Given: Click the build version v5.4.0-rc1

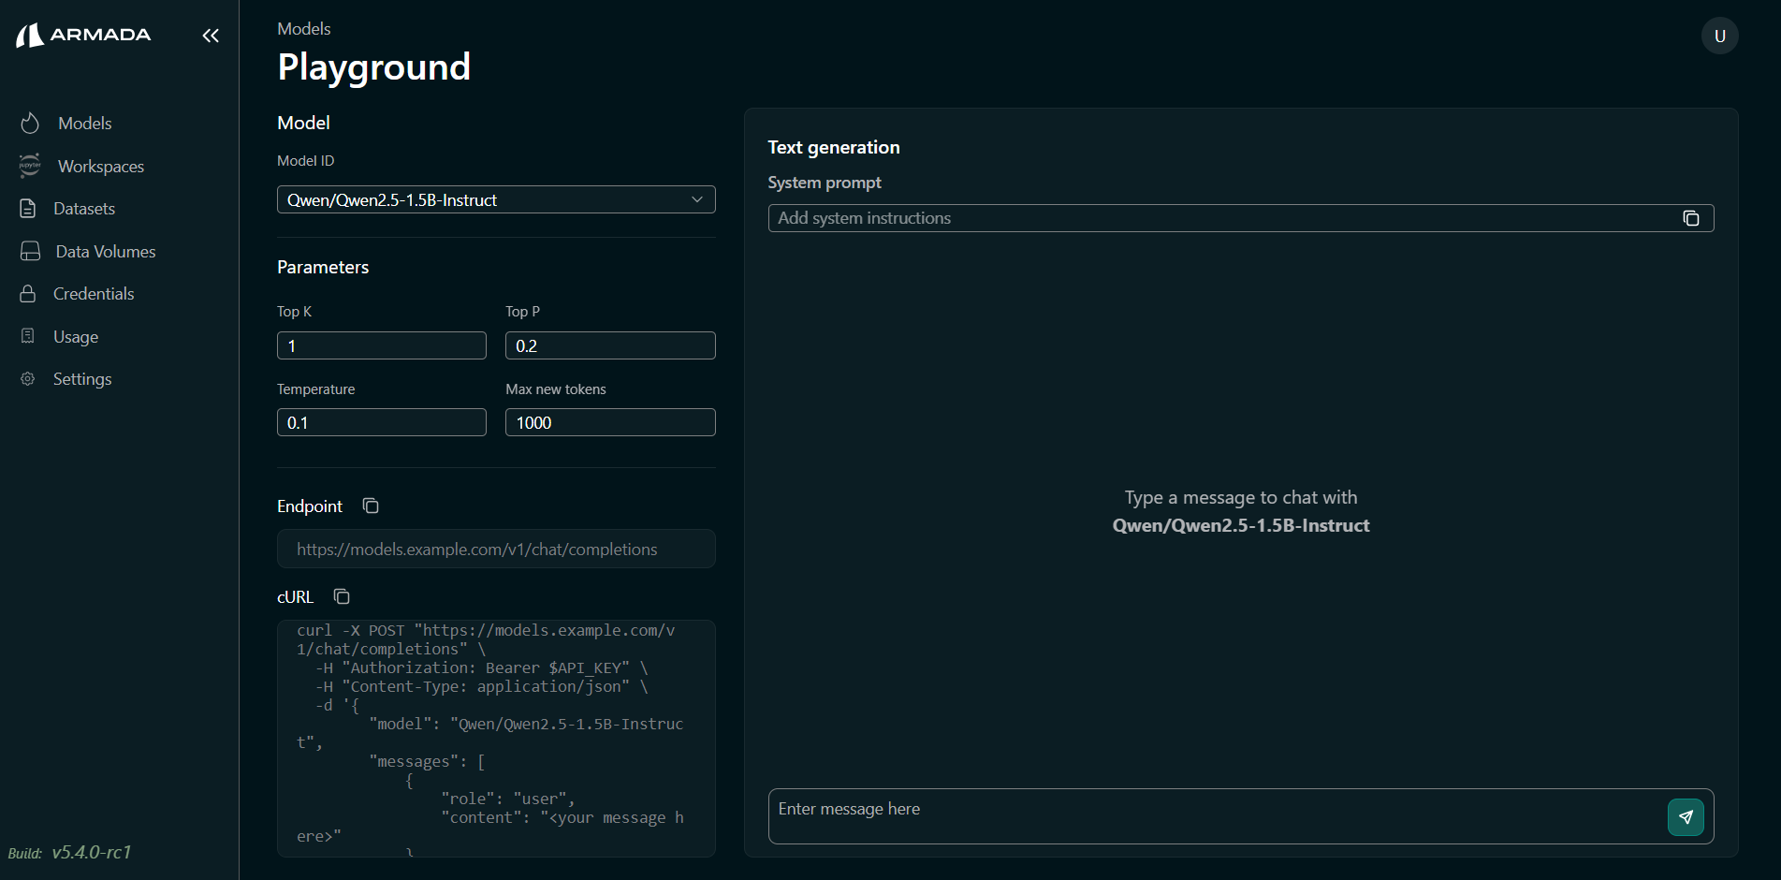Looking at the screenshot, I should pyautogui.click(x=92, y=852).
